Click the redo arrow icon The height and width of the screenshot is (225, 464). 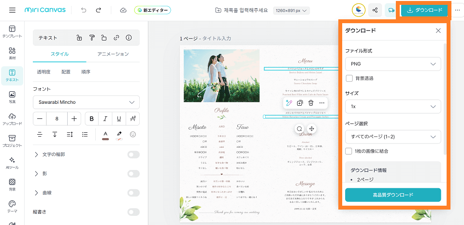click(x=99, y=10)
